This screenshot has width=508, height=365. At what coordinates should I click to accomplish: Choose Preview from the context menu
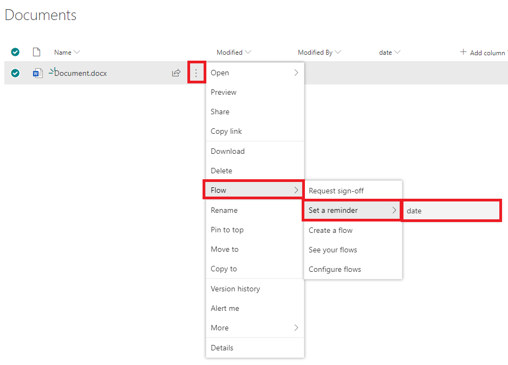[x=255, y=92]
